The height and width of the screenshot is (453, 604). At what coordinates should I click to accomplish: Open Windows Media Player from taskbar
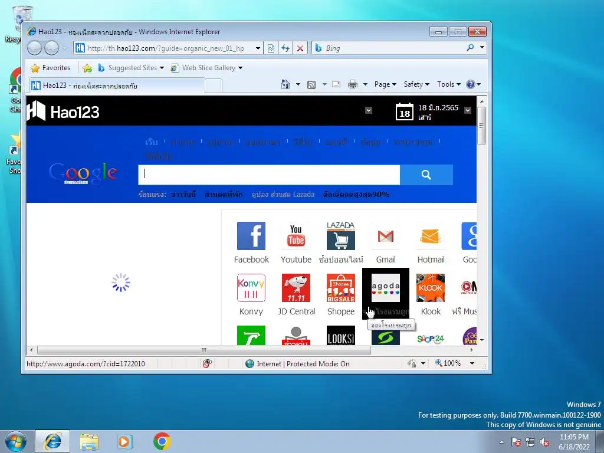point(125,441)
